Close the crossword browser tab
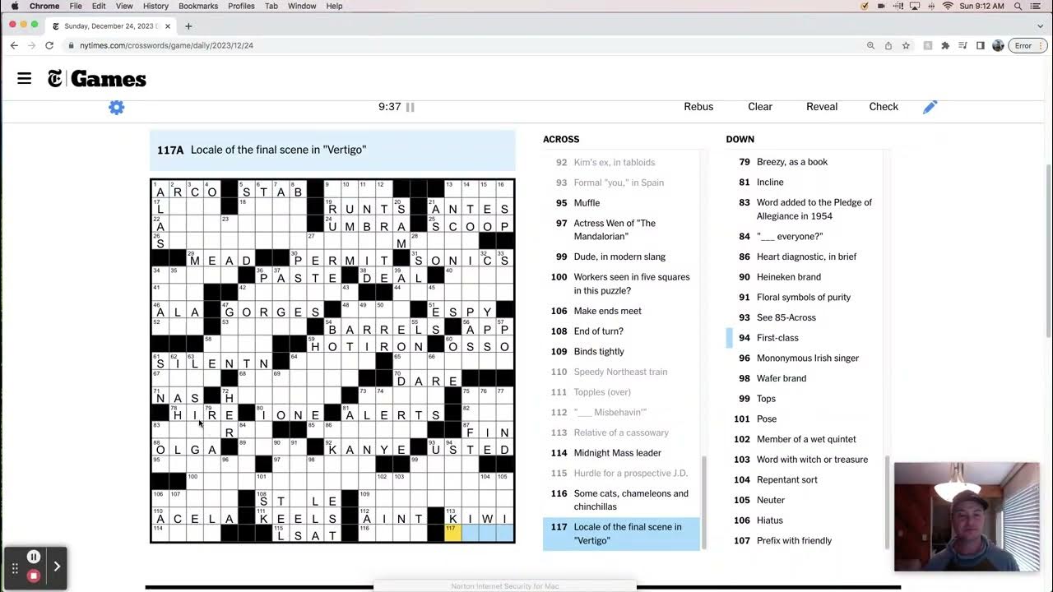 (168, 26)
